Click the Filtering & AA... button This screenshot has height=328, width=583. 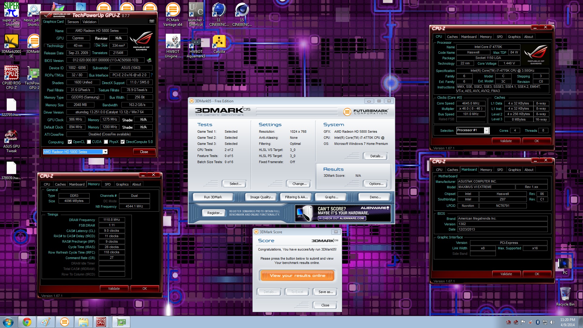[296, 197]
